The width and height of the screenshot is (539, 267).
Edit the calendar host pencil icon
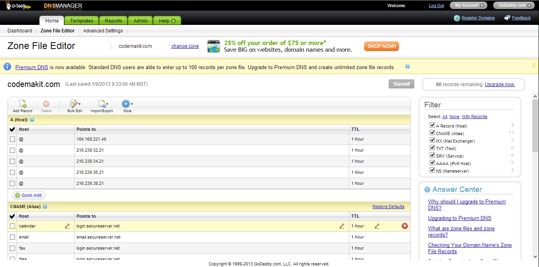click(x=67, y=226)
